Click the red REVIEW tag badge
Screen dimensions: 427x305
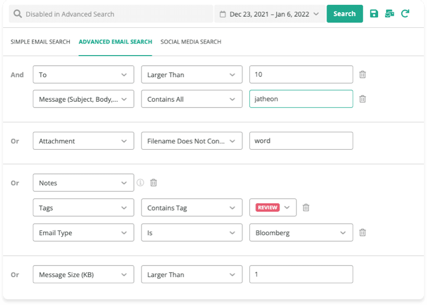coord(268,208)
